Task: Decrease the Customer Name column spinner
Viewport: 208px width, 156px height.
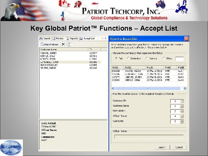Action: coord(182,107)
